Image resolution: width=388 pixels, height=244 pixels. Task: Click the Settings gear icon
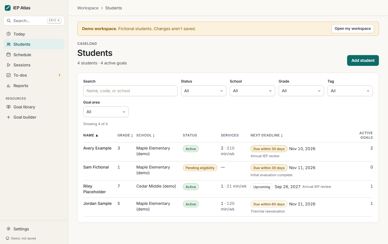(9, 229)
